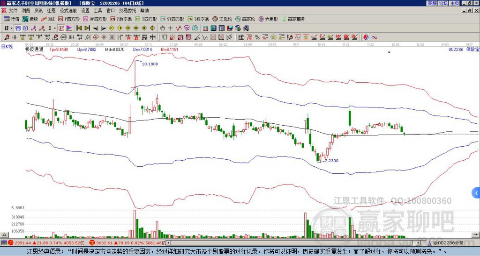Launch the 江恩轮 Gann wheel
The image size is (480, 256).
(223, 19)
